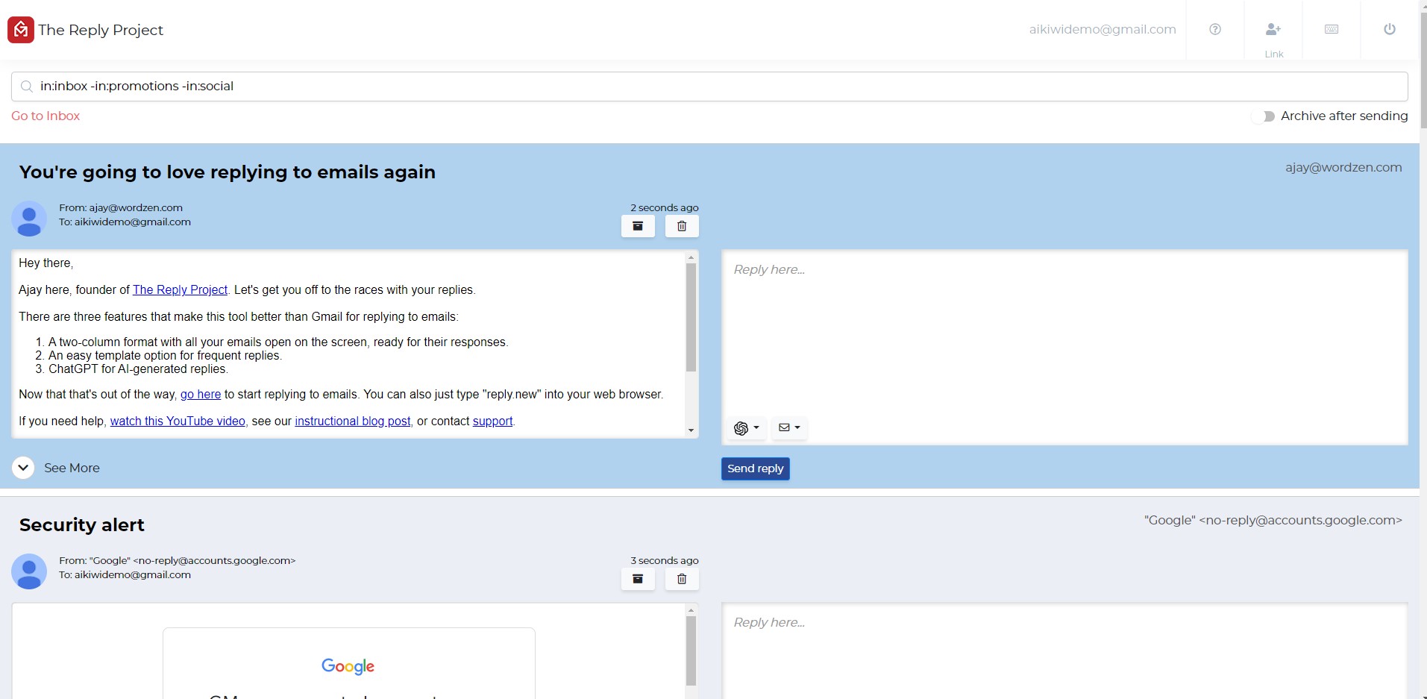1427x699 pixels.
Task: Click 'An easy template option' list item
Action: tap(165, 355)
